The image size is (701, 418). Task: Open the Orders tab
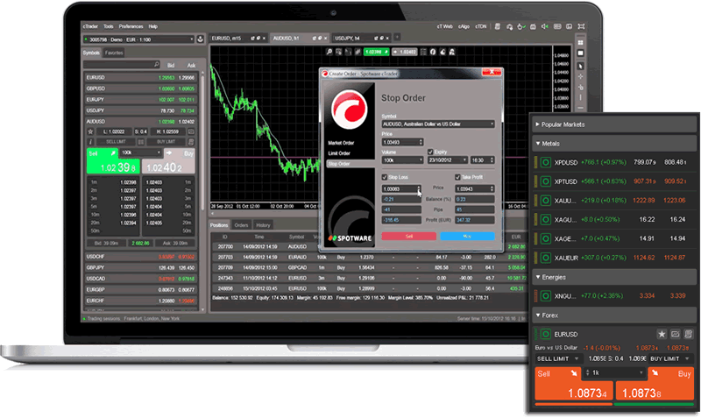pyautogui.click(x=241, y=225)
